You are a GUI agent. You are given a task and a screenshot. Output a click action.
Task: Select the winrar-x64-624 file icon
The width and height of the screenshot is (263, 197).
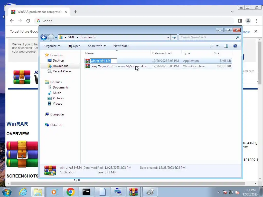click(x=87, y=61)
